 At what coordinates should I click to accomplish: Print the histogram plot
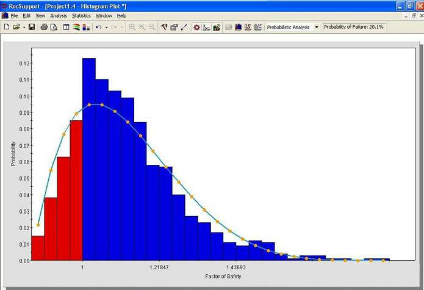tap(44, 27)
